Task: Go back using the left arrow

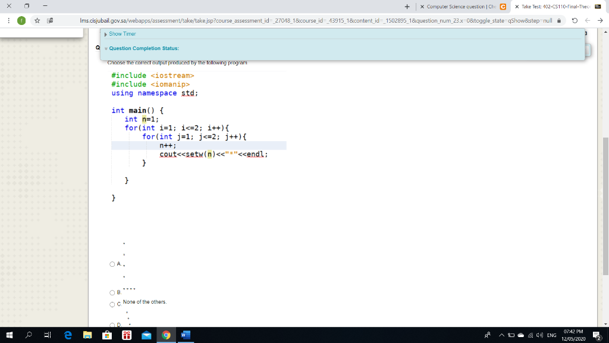Action: 588,21
